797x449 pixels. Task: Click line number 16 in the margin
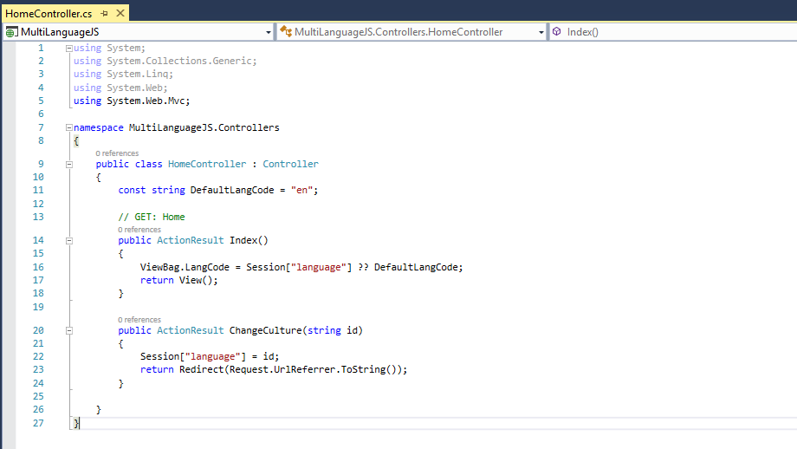[37, 267]
